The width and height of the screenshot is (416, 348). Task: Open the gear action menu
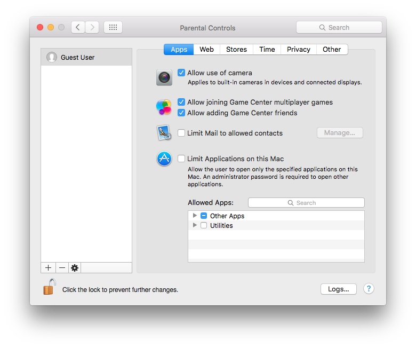coord(75,268)
